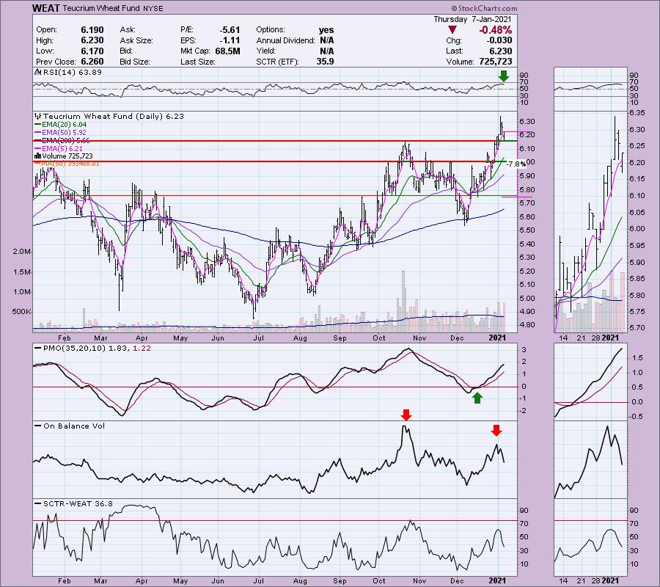The image size is (660, 587).
Task: Click the PMO(35,20,10) indicator label
Action: [75, 349]
